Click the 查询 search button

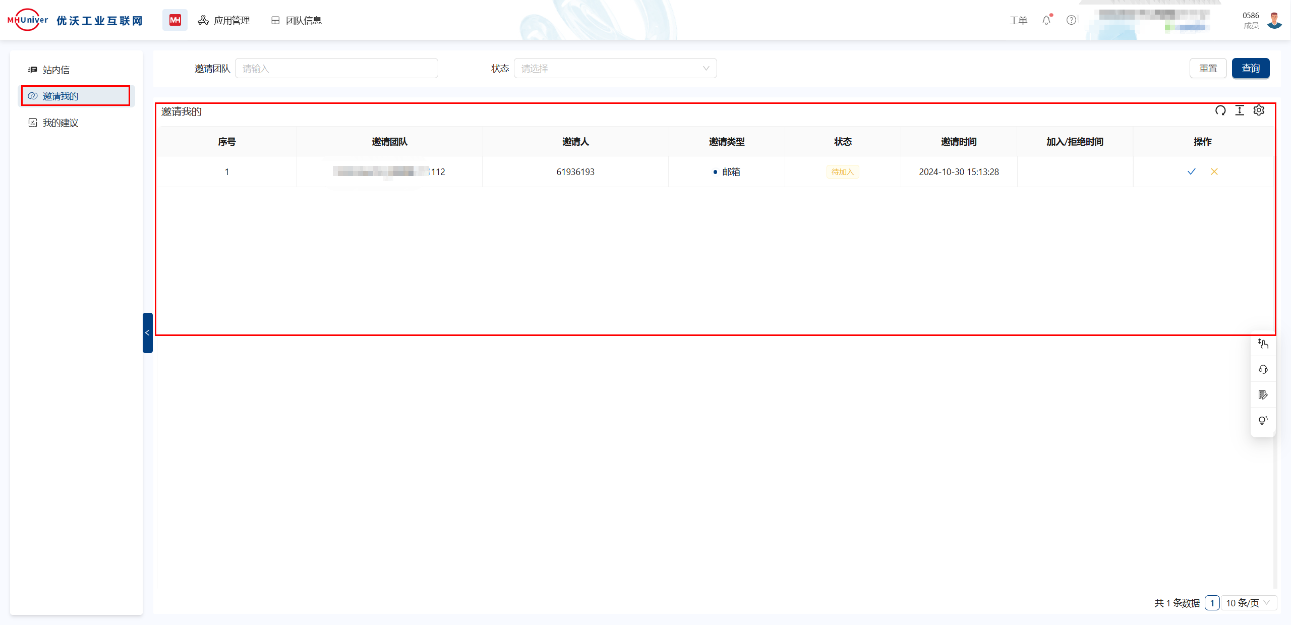click(x=1250, y=68)
